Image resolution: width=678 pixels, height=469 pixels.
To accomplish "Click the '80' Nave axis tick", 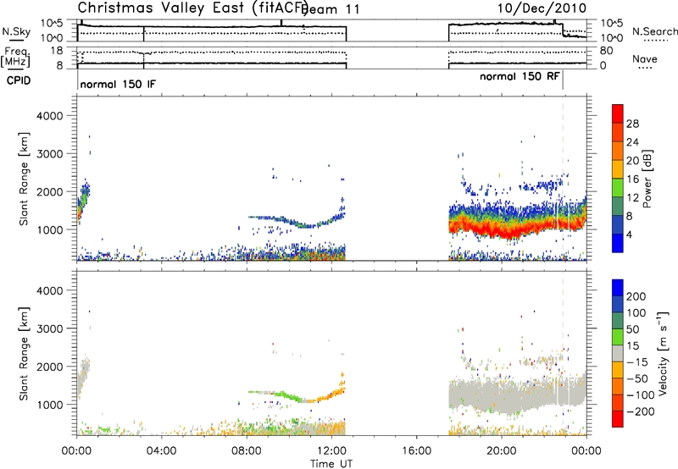I will tap(606, 51).
